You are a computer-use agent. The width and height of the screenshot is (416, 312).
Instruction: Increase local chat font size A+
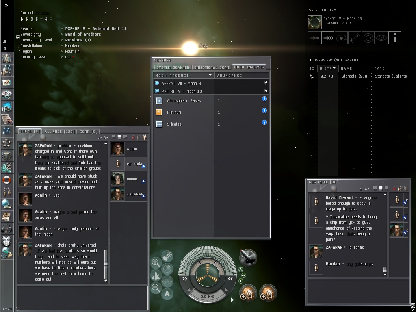click(x=106, y=137)
